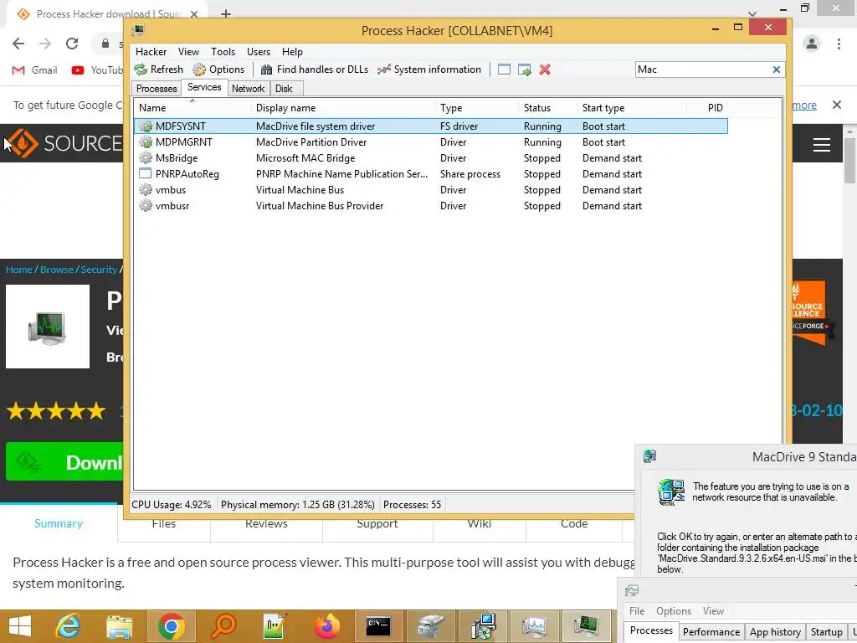
Task: Select the Services tab
Action: click(x=204, y=87)
